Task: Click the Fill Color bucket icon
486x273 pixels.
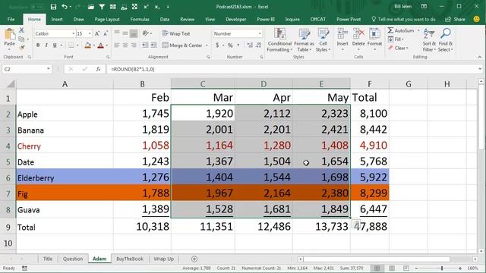Action: pos(87,45)
